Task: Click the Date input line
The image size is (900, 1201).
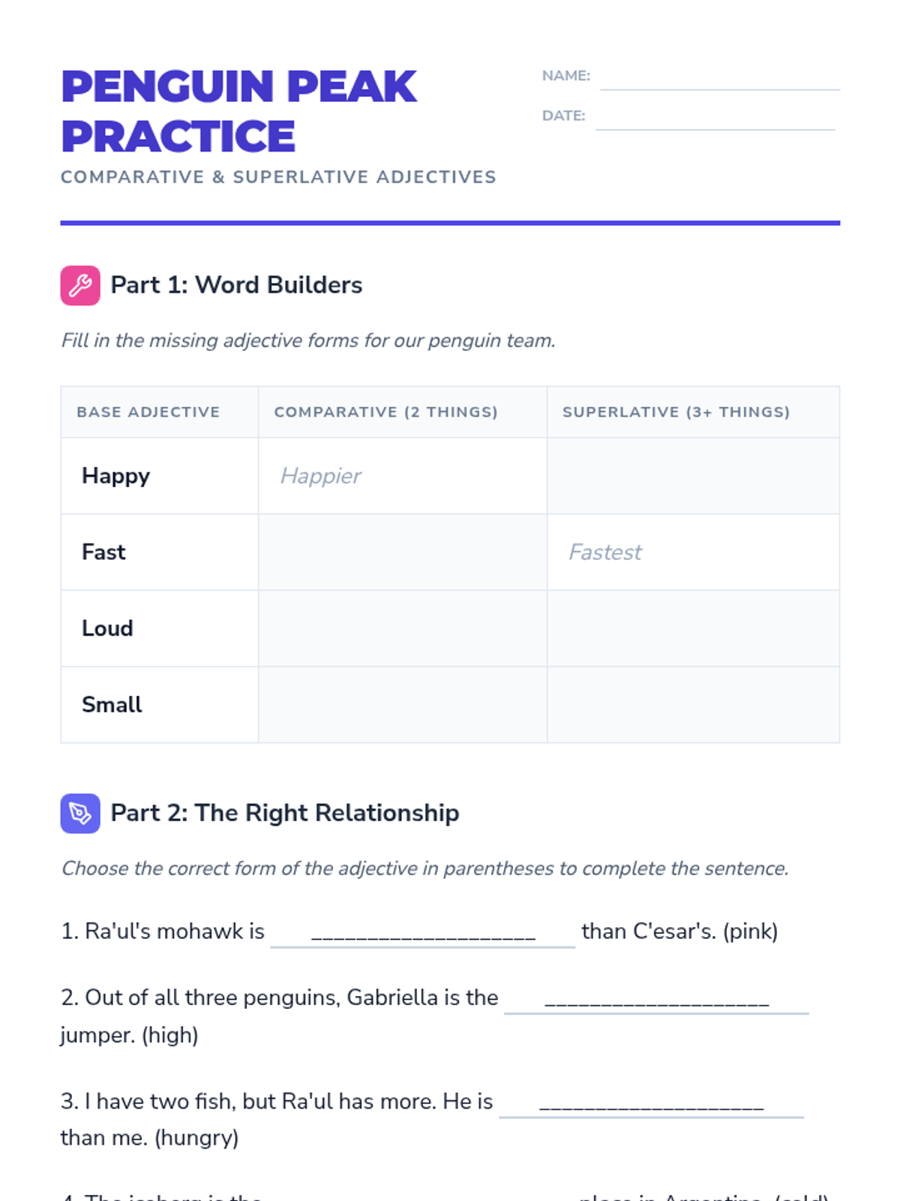Action: click(x=714, y=118)
